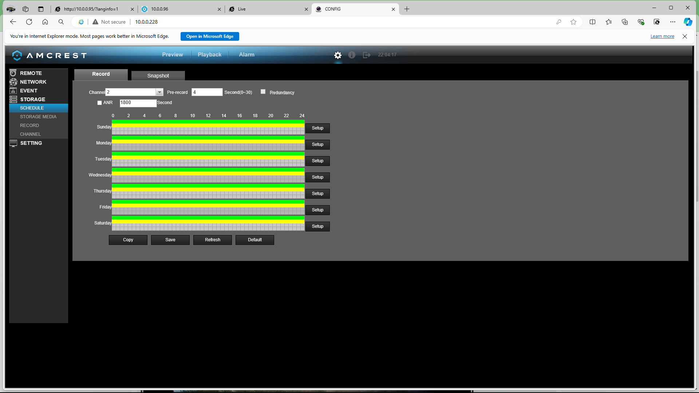Click the Default button

tap(255, 240)
